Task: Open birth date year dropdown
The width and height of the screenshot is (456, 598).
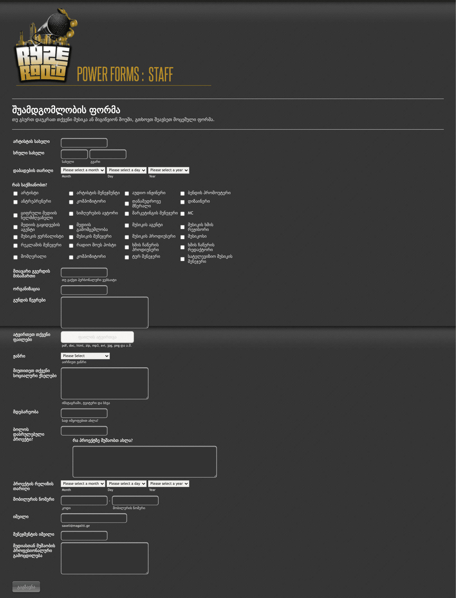Action: point(169,170)
